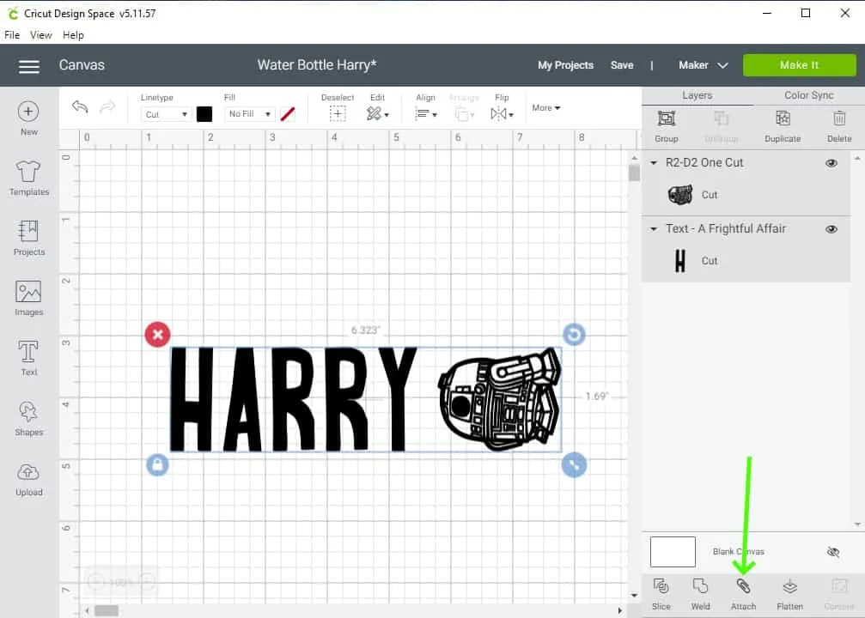Click the Water Bottle Harry* project title
865x618 pixels.
pyautogui.click(x=317, y=65)
